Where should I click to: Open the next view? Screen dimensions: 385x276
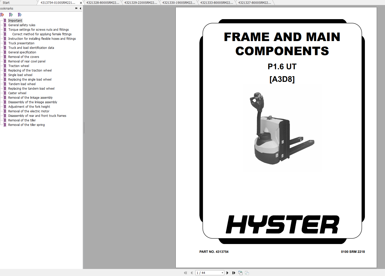coord(247,273)
